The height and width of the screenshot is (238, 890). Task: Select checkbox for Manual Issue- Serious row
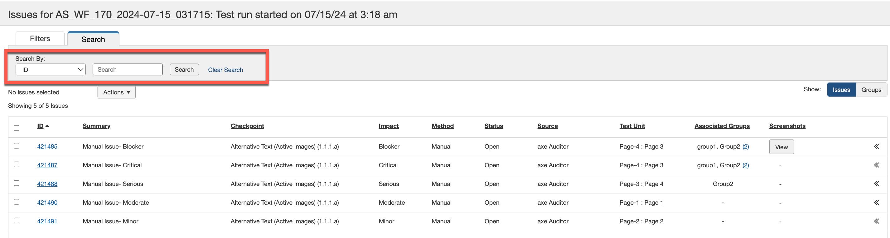click(x=17, y=183)
